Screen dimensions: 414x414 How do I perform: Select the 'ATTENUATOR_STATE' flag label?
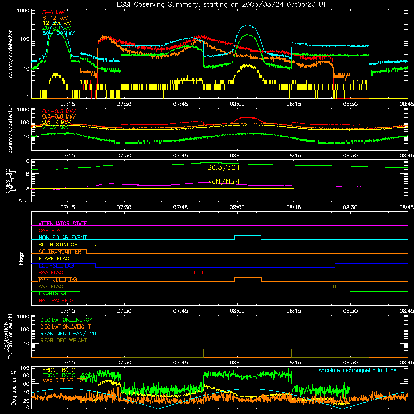63,224
